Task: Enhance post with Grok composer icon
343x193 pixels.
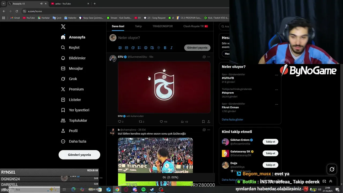Action: [x=133, y=48]
